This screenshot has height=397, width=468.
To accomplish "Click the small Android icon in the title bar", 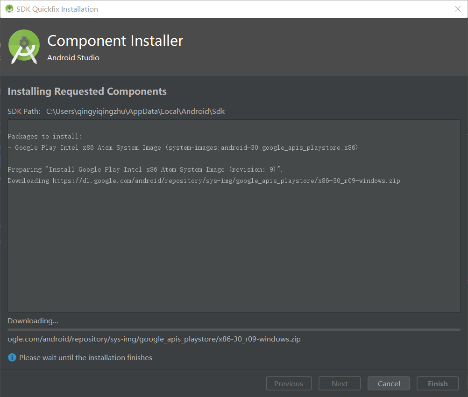I will pos(9,9).
